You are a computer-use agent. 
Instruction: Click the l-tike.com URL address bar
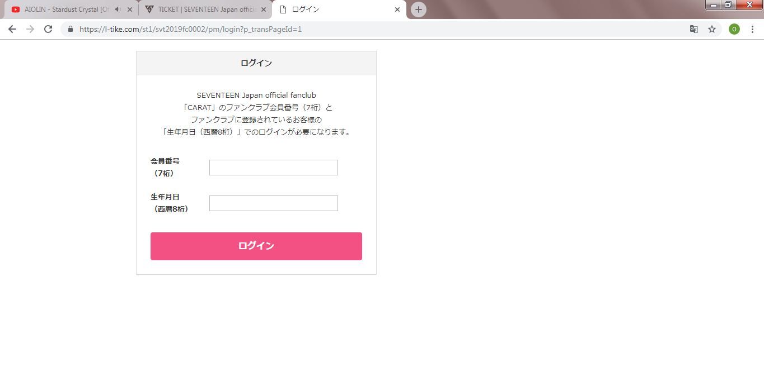(381, 29)
